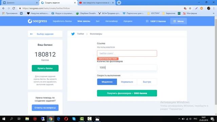Show more bookmarks chevron

pos(214,13)
